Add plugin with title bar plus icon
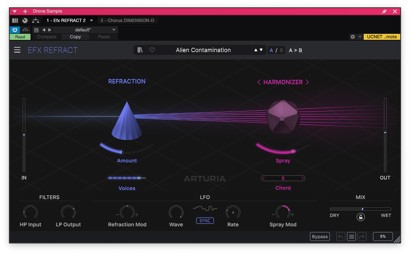The height and width of the screenshot is (254, 410). [x=25, y=11]
